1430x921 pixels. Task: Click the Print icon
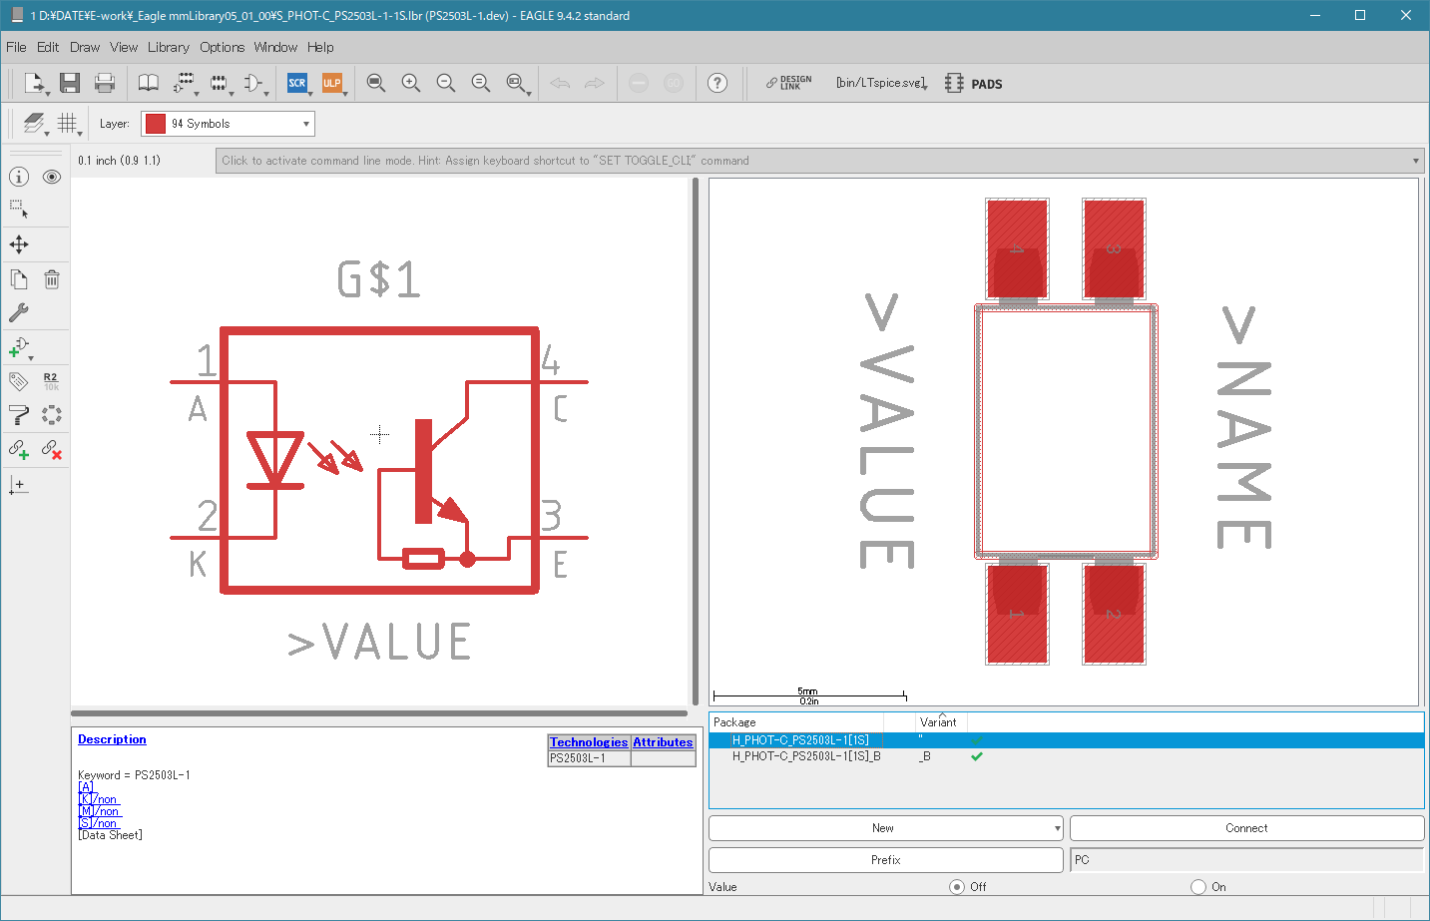tap(105, 83)
